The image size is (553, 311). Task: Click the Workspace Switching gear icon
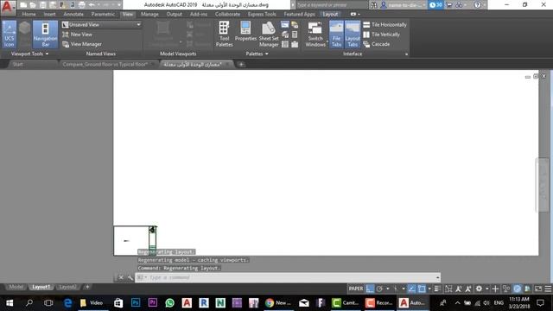click(x=479, y=289)
